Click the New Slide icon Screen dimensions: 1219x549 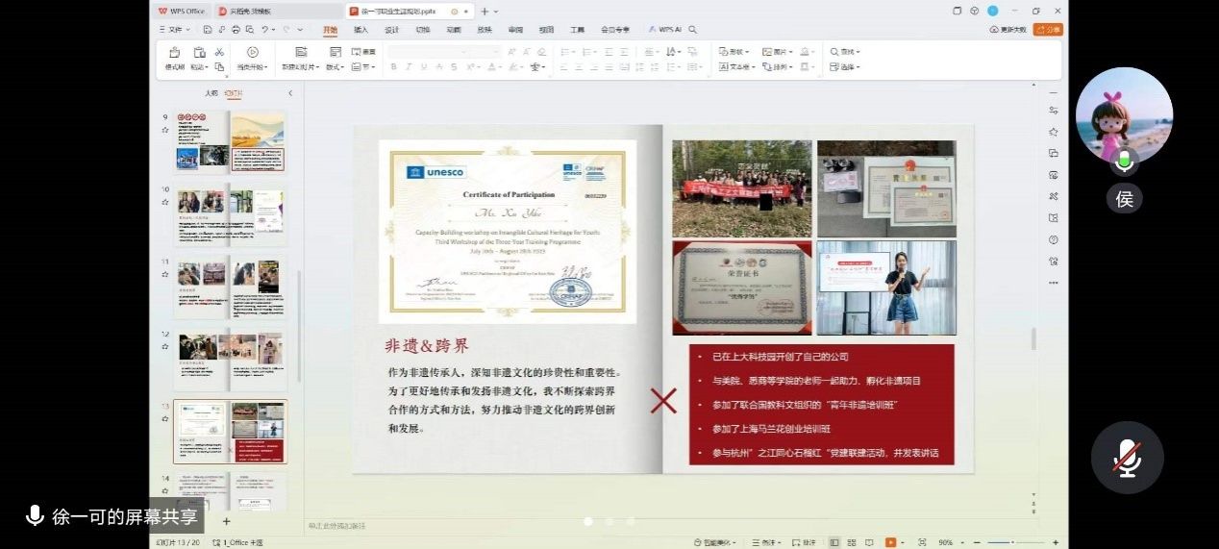301,54
